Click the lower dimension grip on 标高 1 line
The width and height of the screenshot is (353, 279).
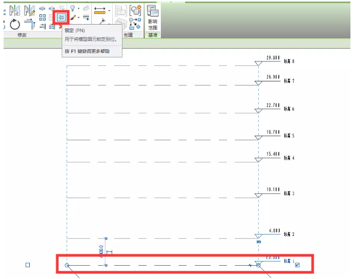point(106,265)
